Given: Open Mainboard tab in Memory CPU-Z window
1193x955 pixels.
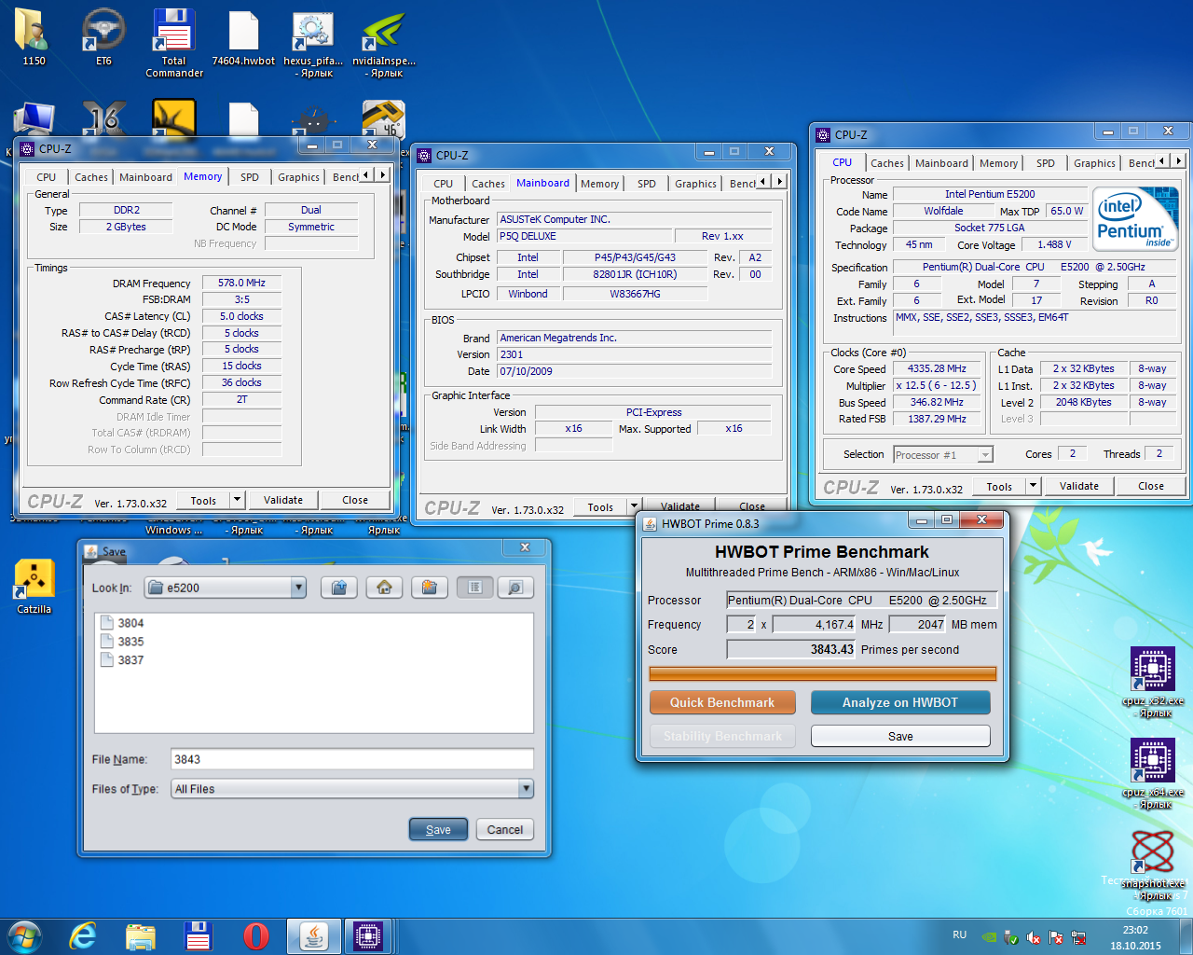Looking at the screenshot, I should [x=145, y=177].
